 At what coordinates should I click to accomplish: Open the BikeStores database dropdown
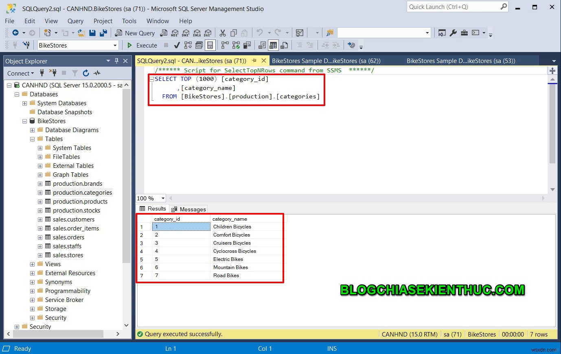(x=114, y=45)
